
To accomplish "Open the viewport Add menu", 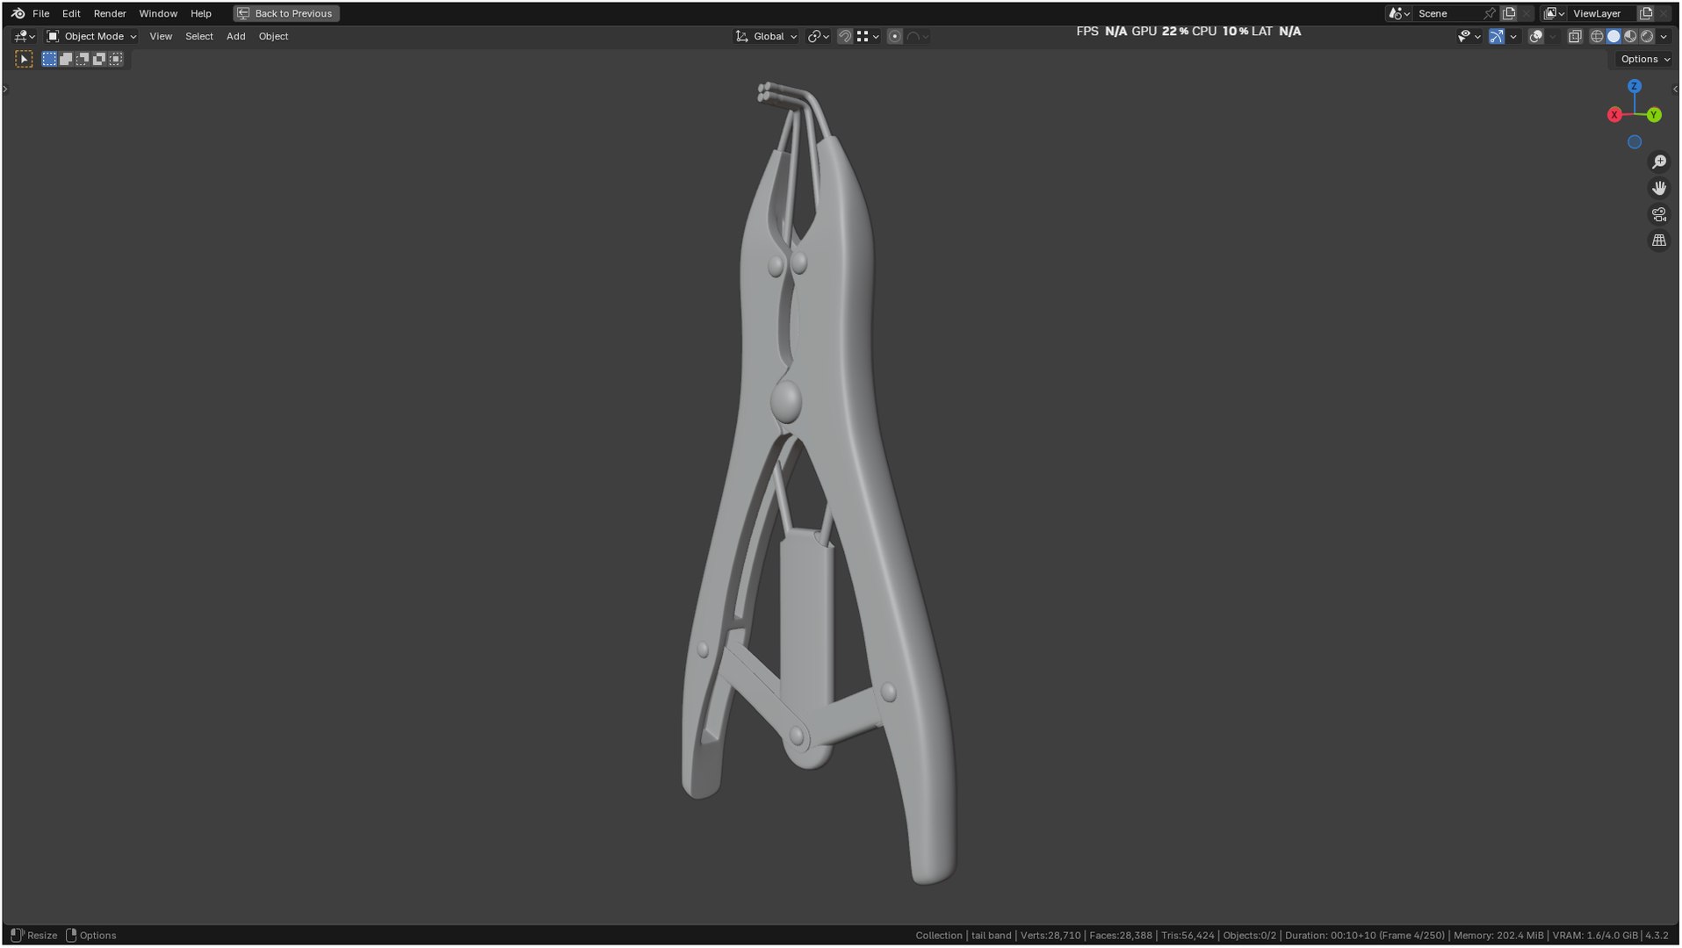I will click(x=235, y=36).
